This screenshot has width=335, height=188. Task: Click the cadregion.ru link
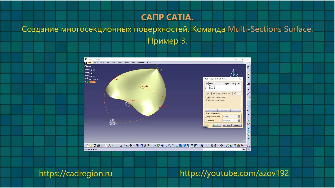pos(76,173)
